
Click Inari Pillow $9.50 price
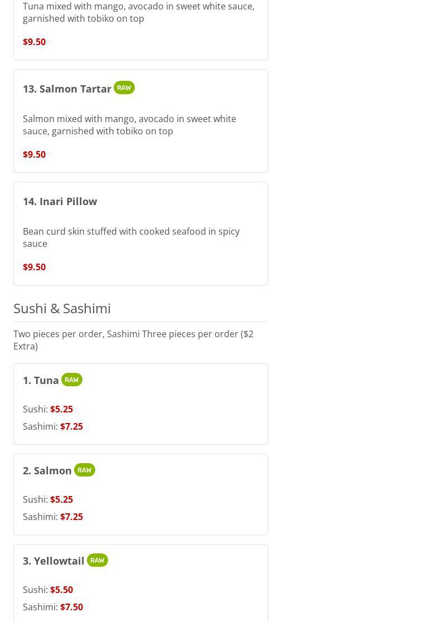(34, 267)
